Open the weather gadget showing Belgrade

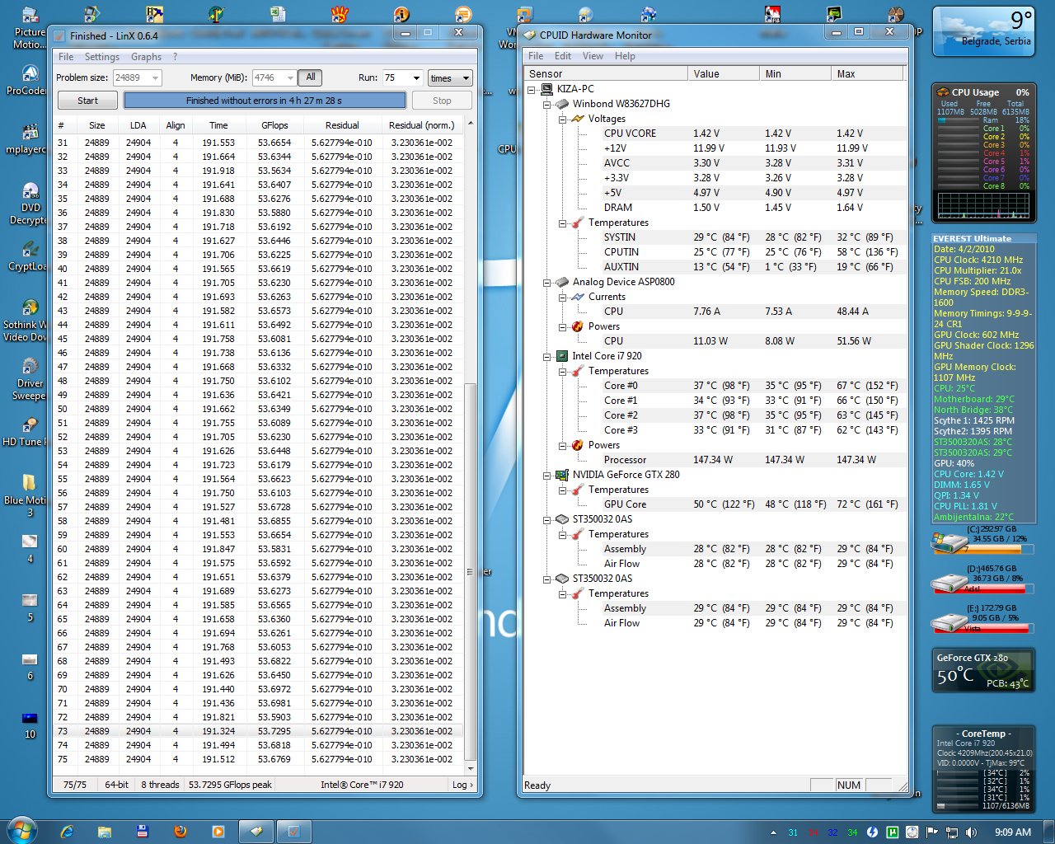point(983,31)
